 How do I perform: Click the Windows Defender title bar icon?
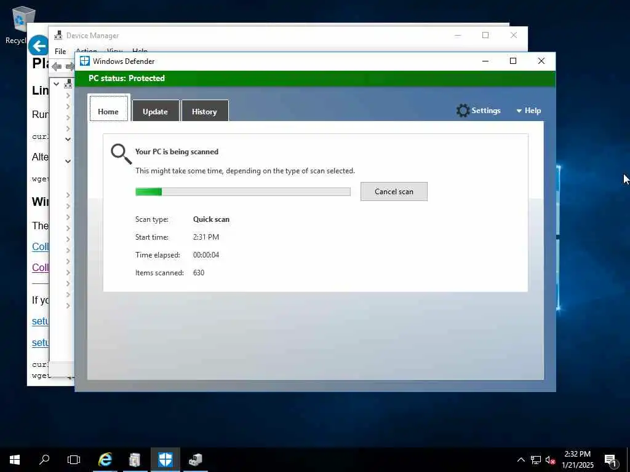tap(84, 61)
